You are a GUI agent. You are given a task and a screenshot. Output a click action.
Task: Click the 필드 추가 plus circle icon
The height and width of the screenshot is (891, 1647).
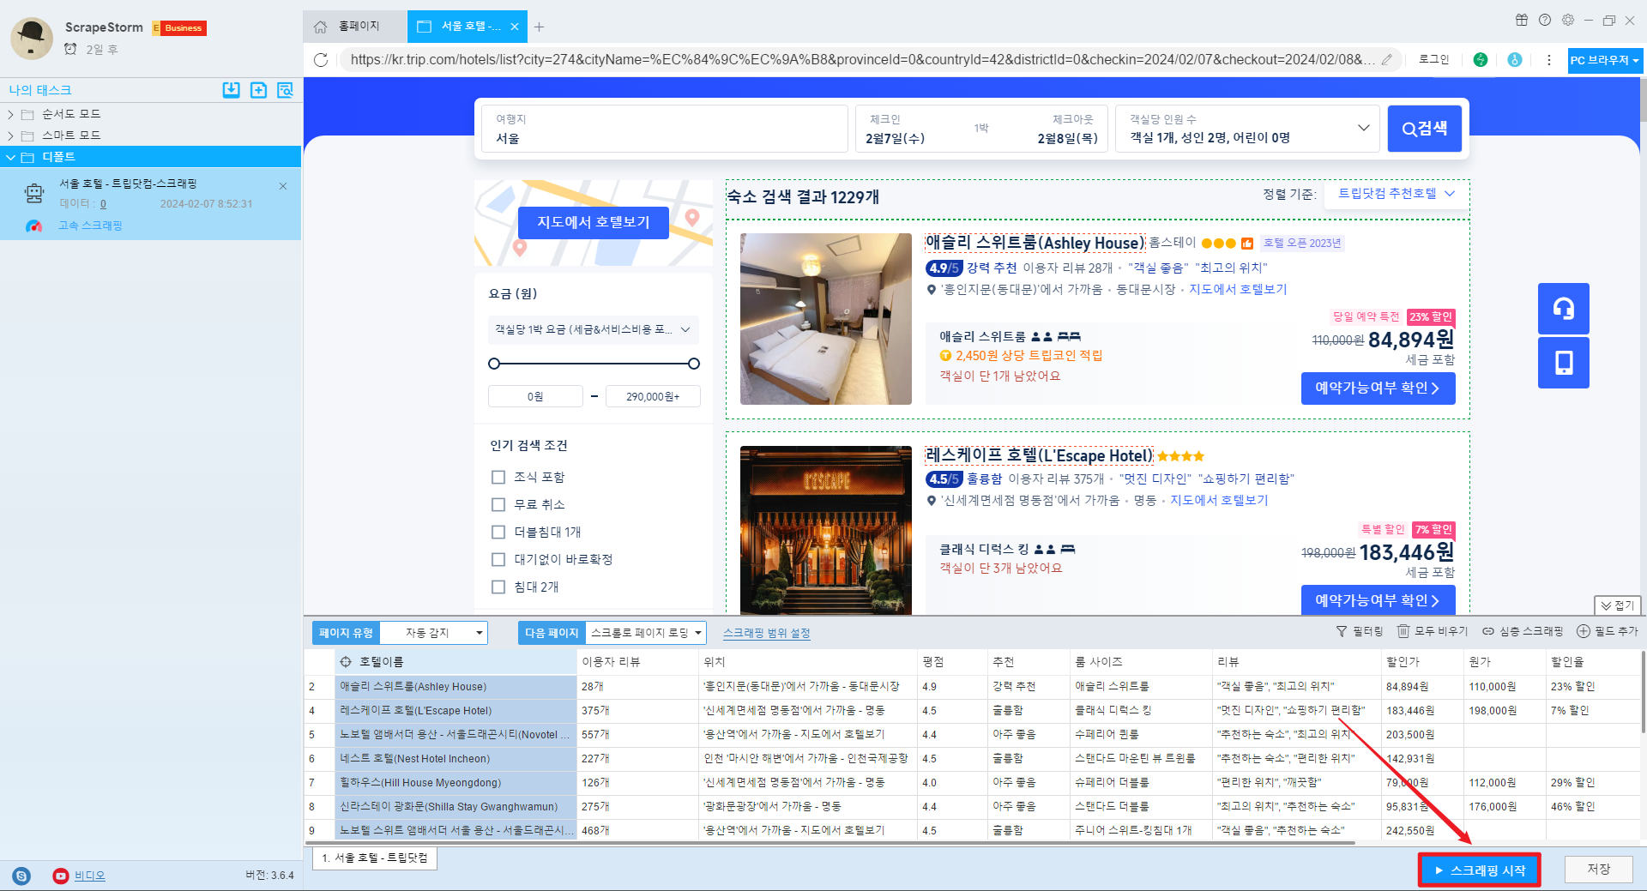(x=1584, y=631)
